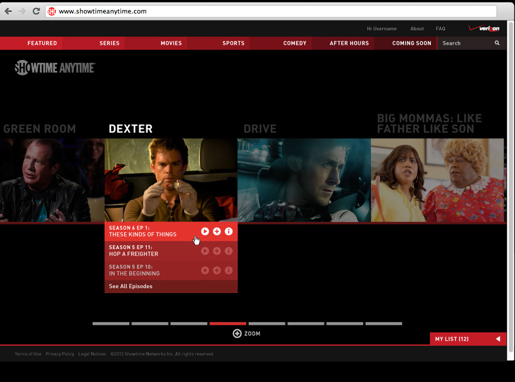
Task: View Coming Soon section
Action: pyautogui.click(x=411, y=43)
